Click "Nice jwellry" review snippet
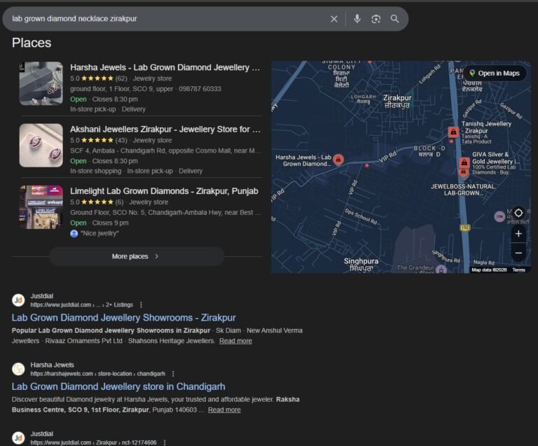Viewport: 538px width, 446px height. click(x=99, y=233)
